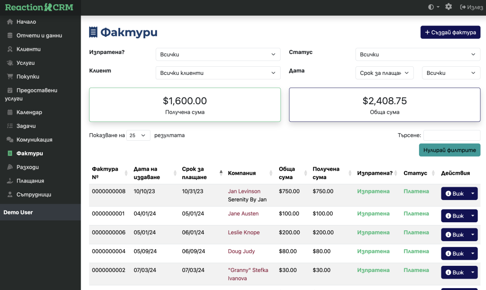The width and height of the screenshot is (486, 290).
Task: Click the settings gear icon
Action: point(449,7)
